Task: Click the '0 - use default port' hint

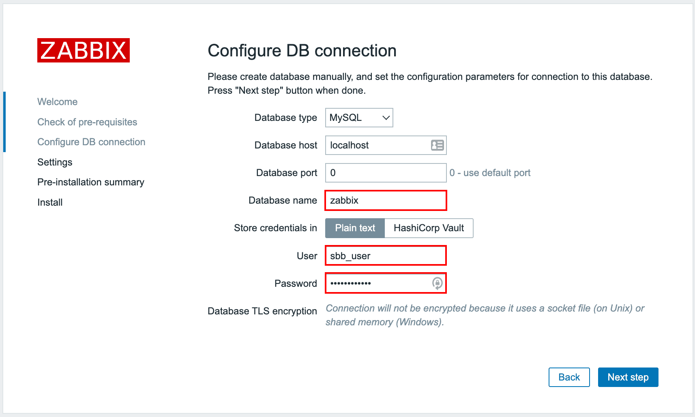Action: (x=490, y=173)
